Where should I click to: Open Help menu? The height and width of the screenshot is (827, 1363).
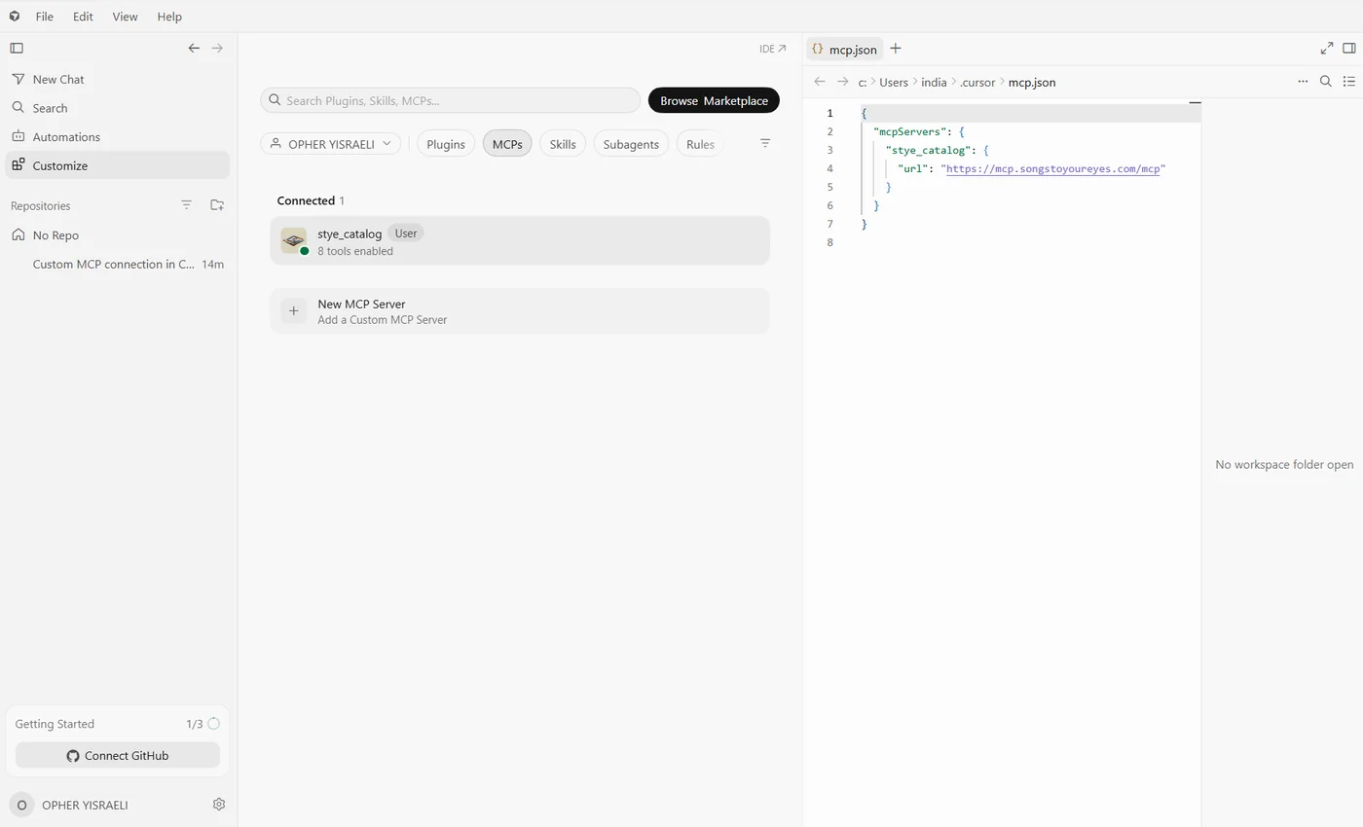[x=169, y=17]
